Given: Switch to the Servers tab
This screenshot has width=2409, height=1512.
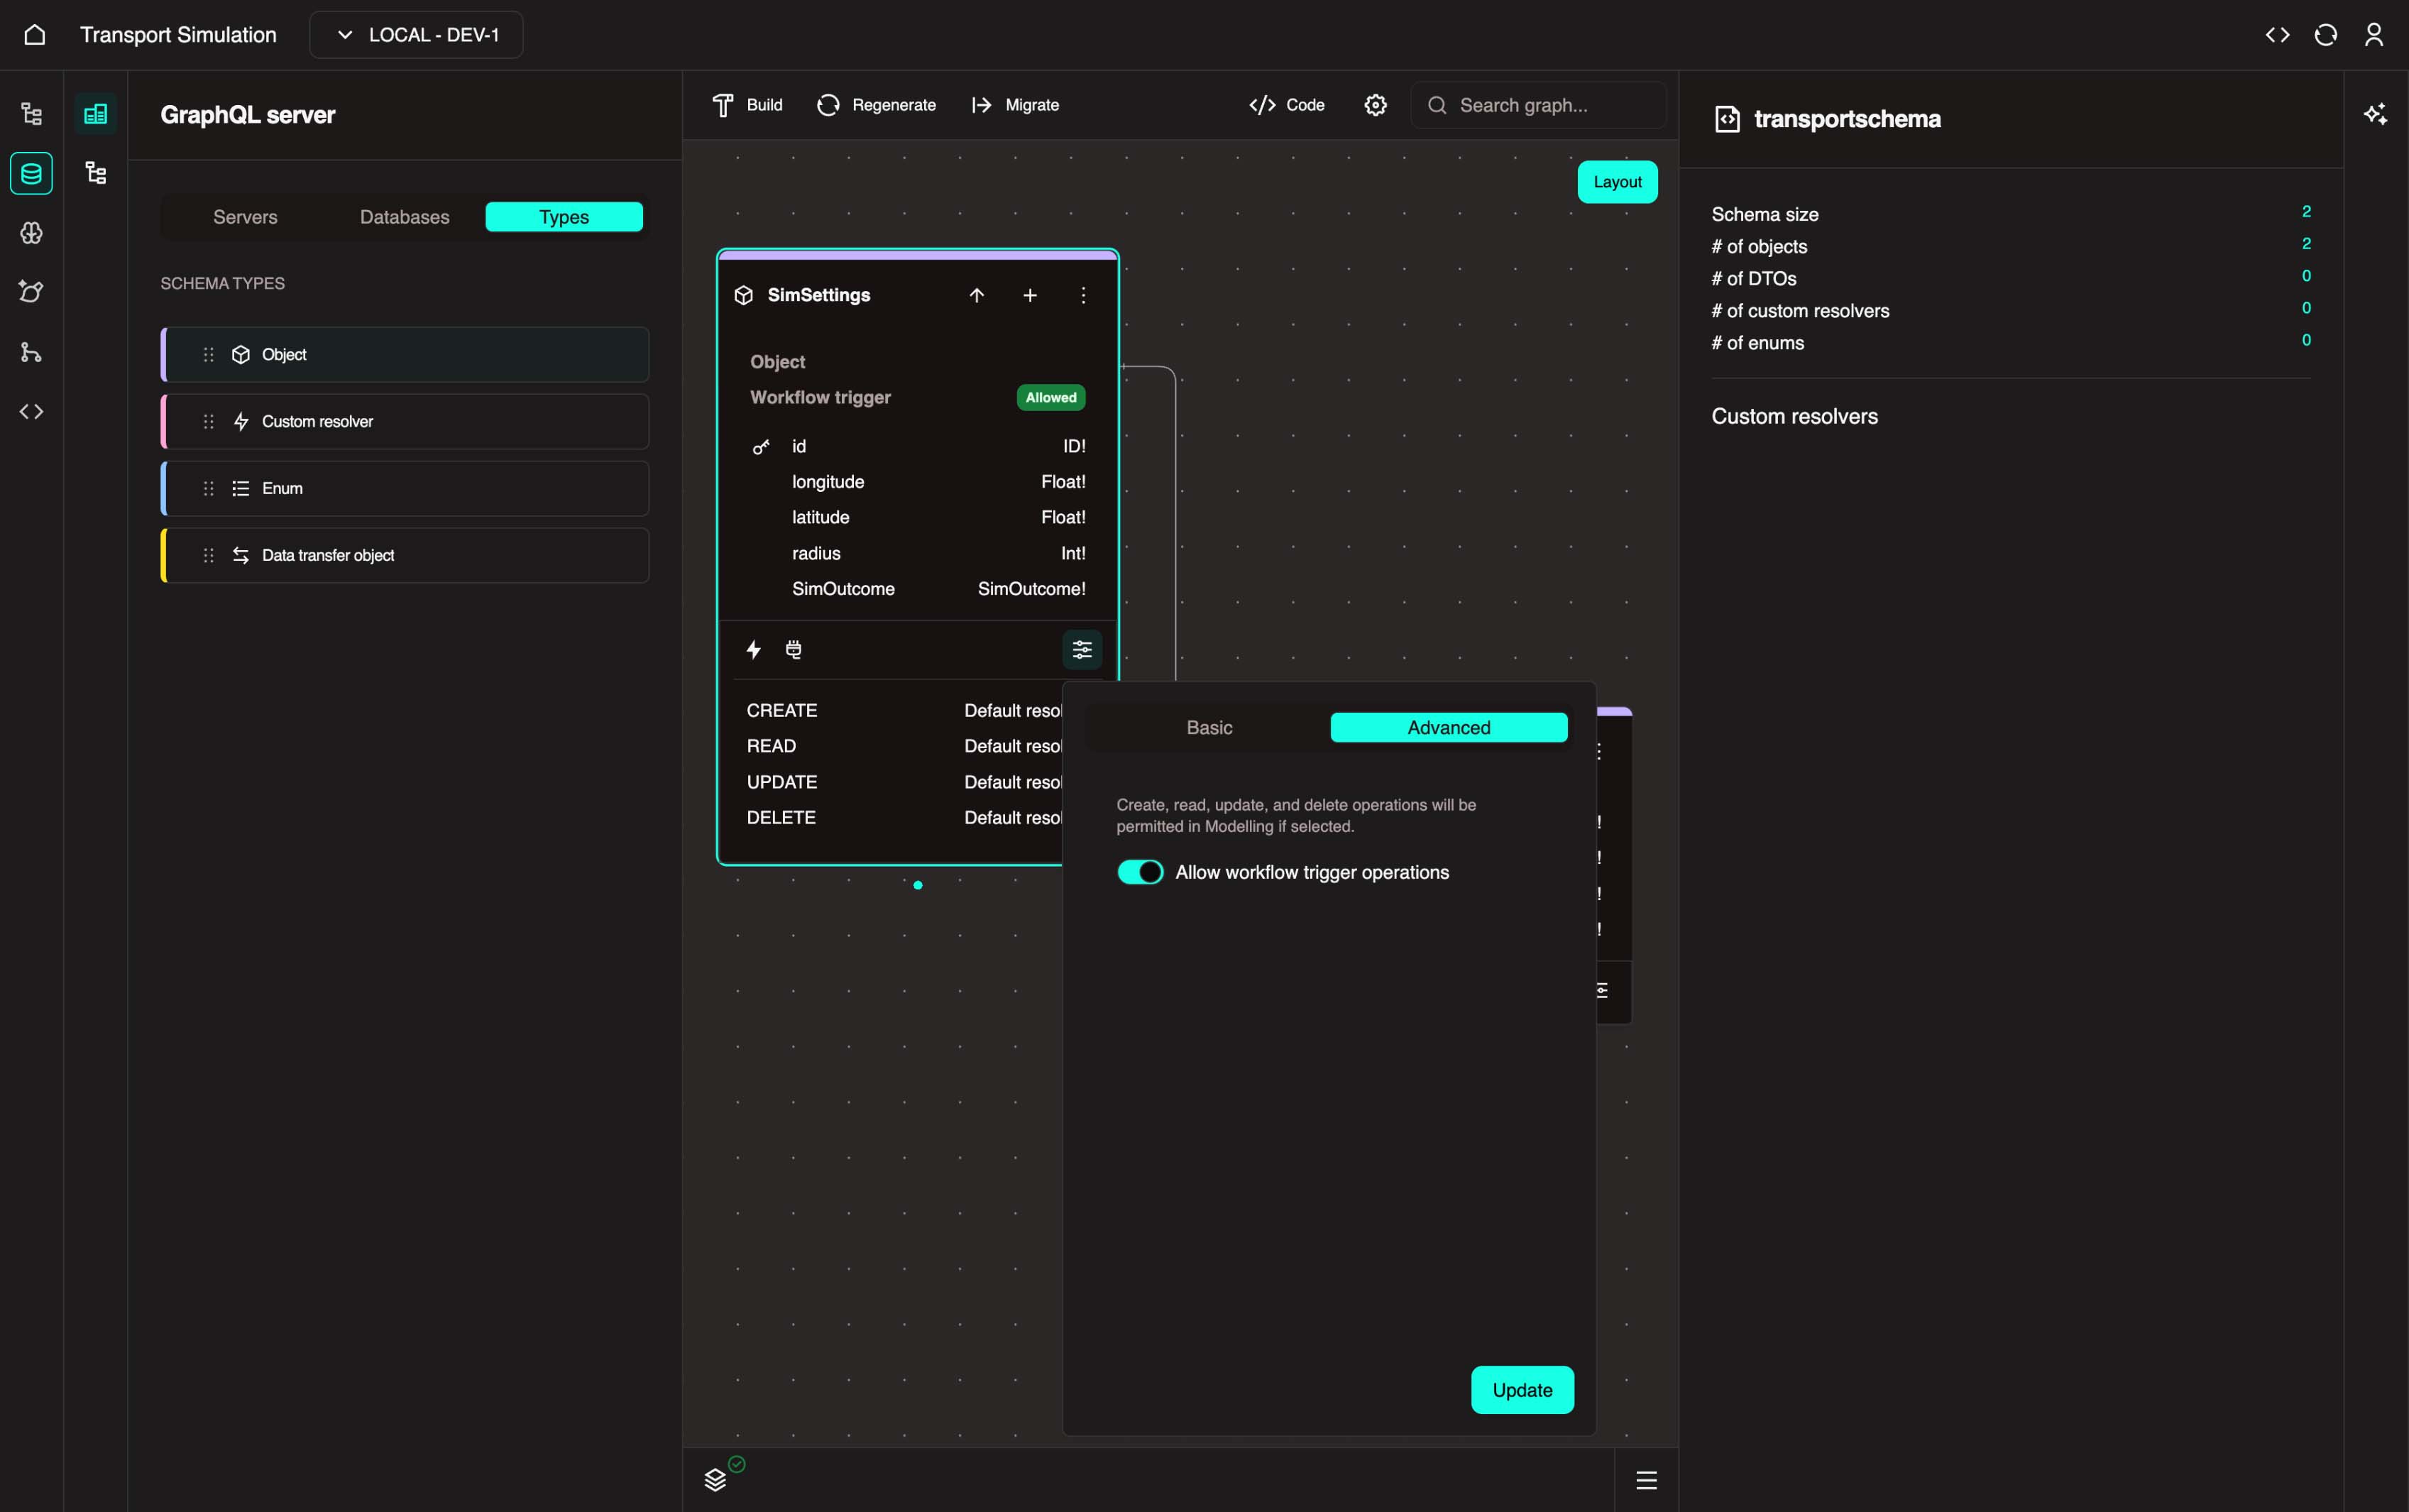Looking at the screenshot, I should click(x=245, y=217).
